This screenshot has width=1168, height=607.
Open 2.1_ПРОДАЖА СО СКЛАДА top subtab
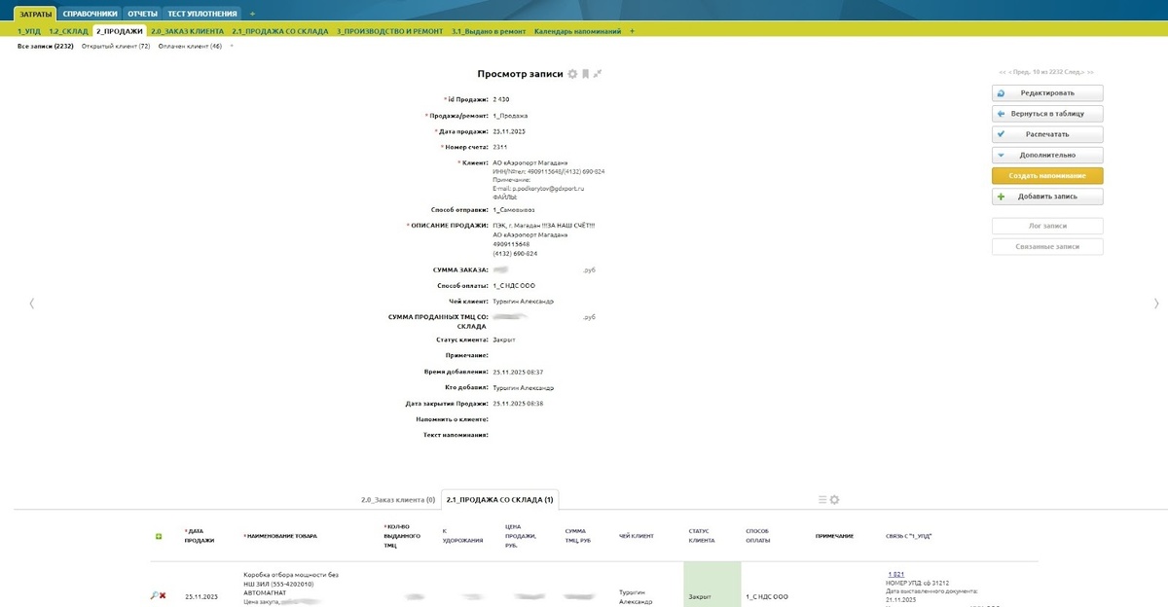[x=281, y=31]
